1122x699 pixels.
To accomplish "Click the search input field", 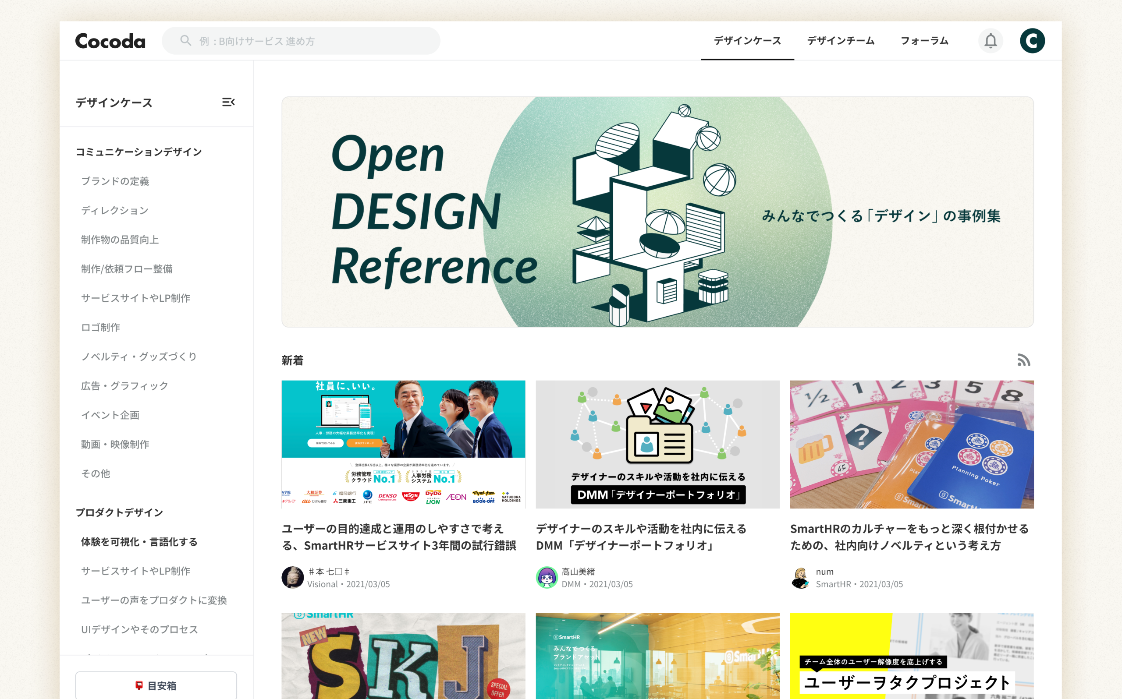I will tap(315, 41).
